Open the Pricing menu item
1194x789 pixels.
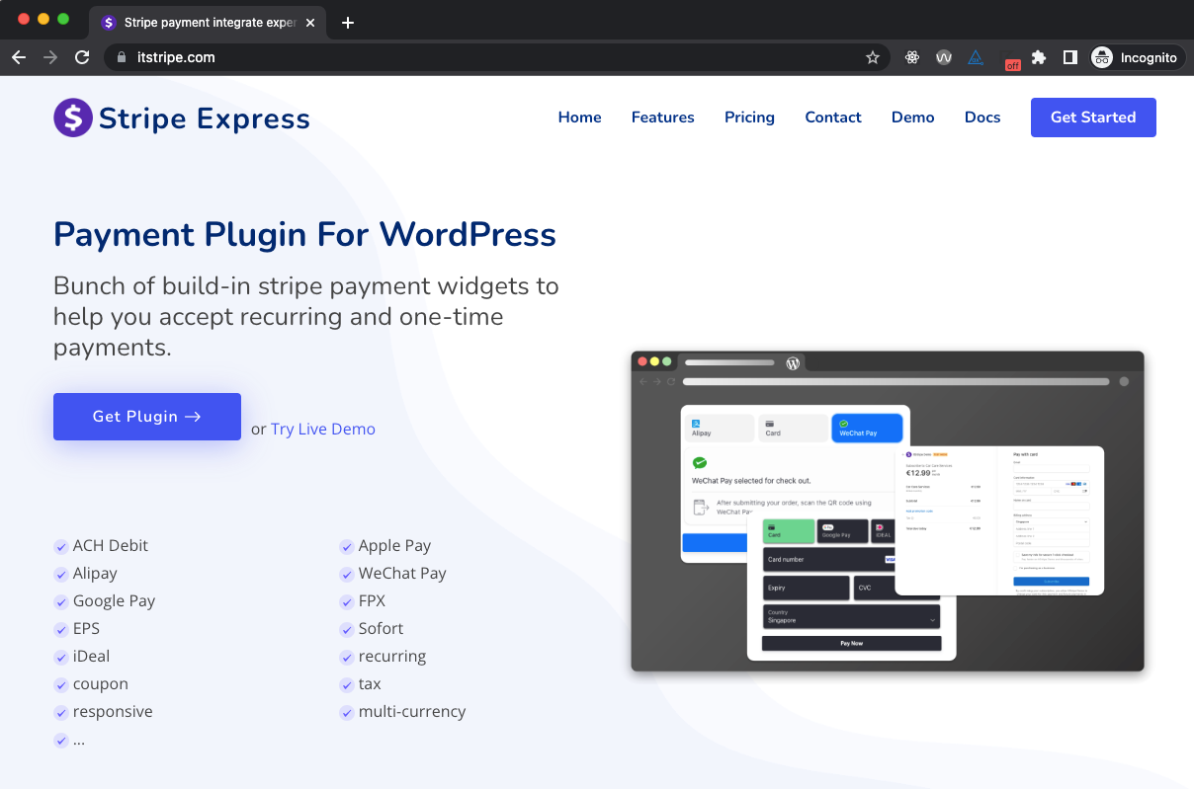click(x=749, y=118)
